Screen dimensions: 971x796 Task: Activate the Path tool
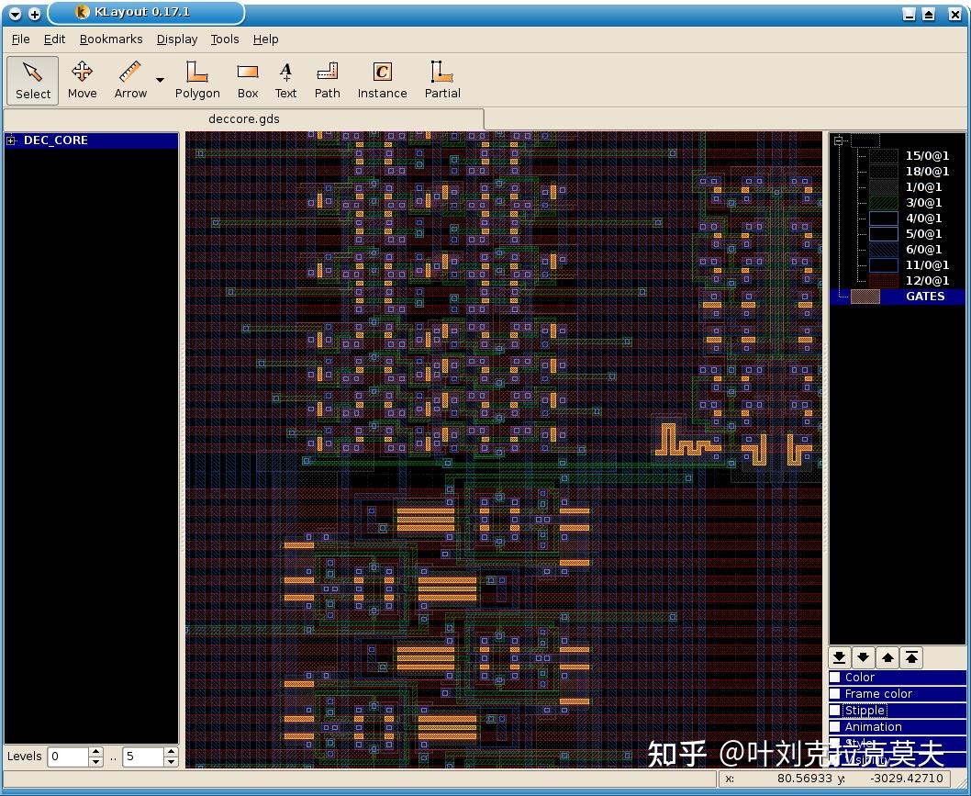(x=327, y=80)
